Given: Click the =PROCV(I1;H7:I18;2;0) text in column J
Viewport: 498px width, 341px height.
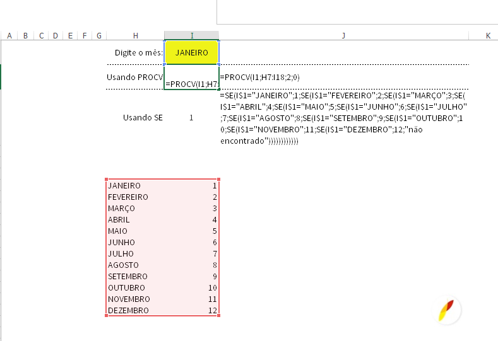Looking at the screenshot, I should pos(259,77).
